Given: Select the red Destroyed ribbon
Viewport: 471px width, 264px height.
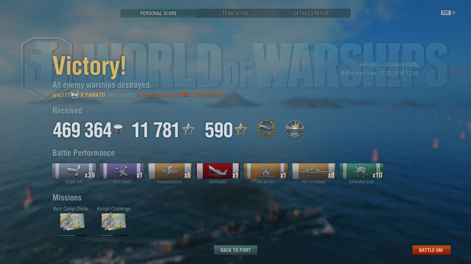Looking at the screenshot, I should pos(218,171).
